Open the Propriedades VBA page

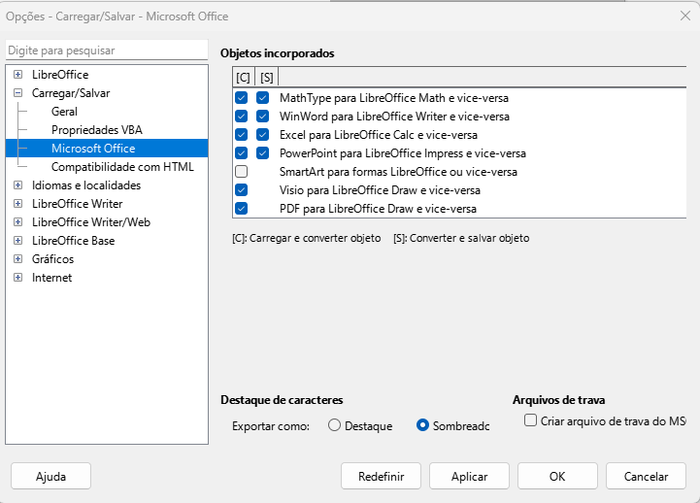97,130
